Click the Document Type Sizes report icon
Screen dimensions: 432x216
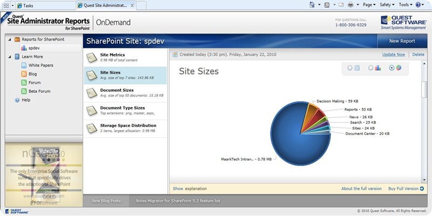[x=91, y=111]
